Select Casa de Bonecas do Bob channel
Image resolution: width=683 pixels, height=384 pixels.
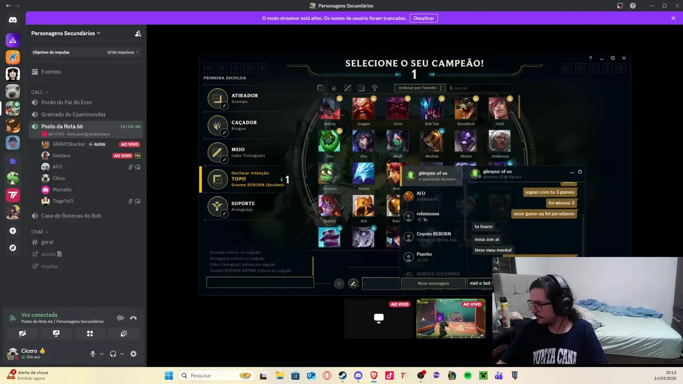tap(86, 215)
